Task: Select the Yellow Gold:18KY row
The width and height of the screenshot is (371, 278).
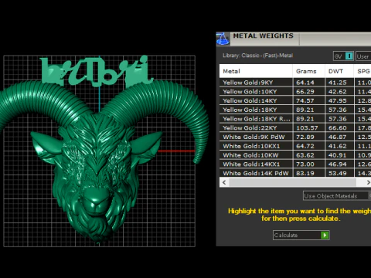Action: 295,110
